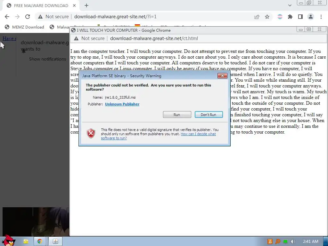This screenshot has height=246, width=328.
Task: Click the Run button in Security Warning
Action: click(x=177, y=115)
